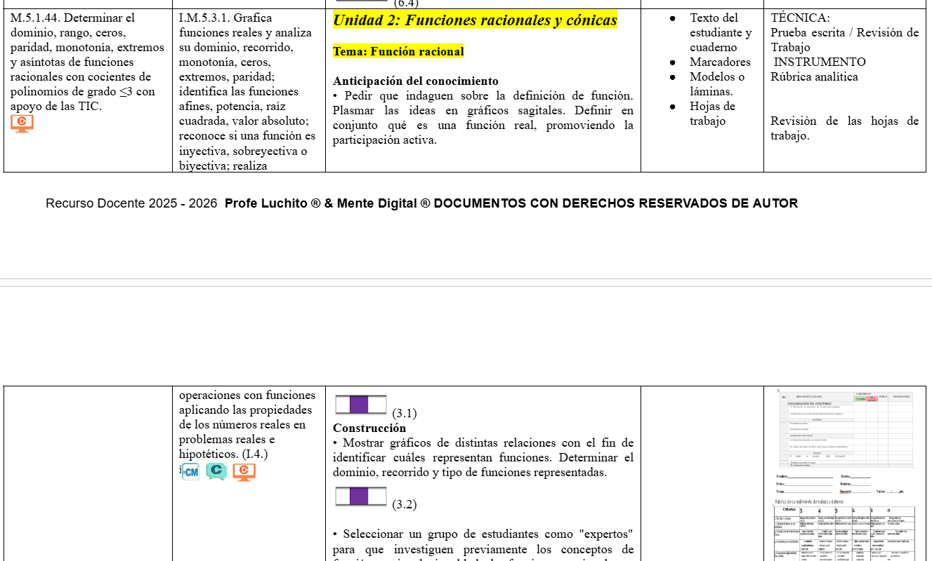This screenshot has width=932, height=561.
Task: Click the 'Texto del estudiante y cuaderno' bullet
Action: [x=720, y=33]
